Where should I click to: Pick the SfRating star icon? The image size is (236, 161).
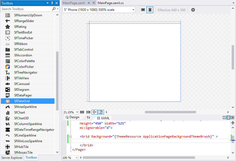click(8, 27)
